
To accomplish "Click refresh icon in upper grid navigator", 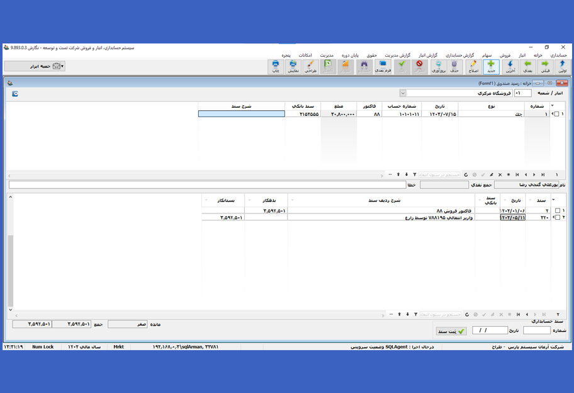I will pos(466,174).
